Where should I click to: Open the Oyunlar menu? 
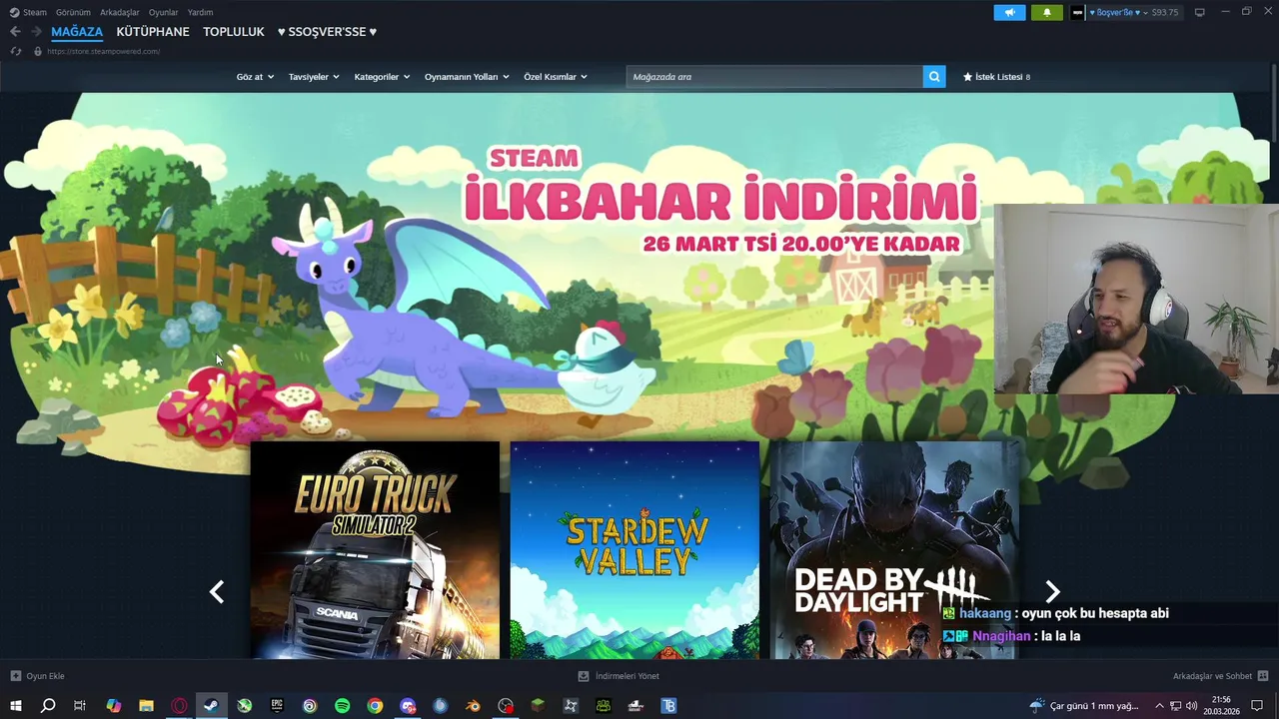[x=163, y=12]
